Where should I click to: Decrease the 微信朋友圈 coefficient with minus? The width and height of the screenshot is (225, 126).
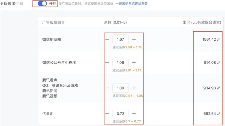[107, 40]
